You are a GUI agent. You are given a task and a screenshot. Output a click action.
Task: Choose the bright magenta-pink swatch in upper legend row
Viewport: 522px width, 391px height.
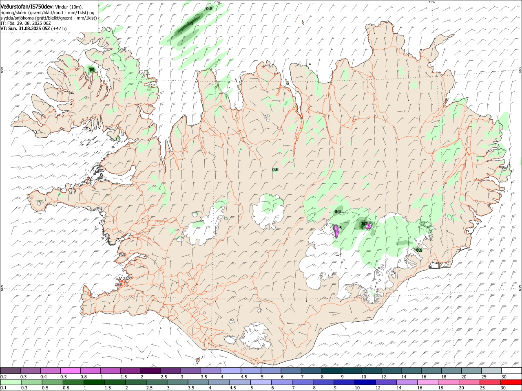70,371
